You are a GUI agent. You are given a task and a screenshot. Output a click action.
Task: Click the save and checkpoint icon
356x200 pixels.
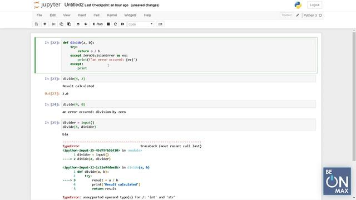tap(37, 24)
